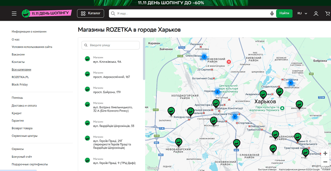Image resolution: width=331 pixels, height=171 pixels.
Task: Click store pin near Москалівка
Action: [213, 121]
